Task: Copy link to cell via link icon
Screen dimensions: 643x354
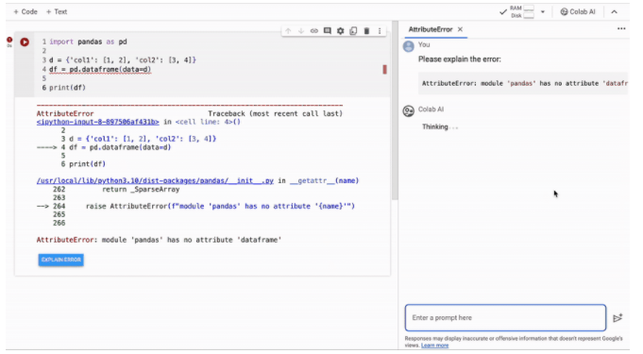Action: click(314, 31)
